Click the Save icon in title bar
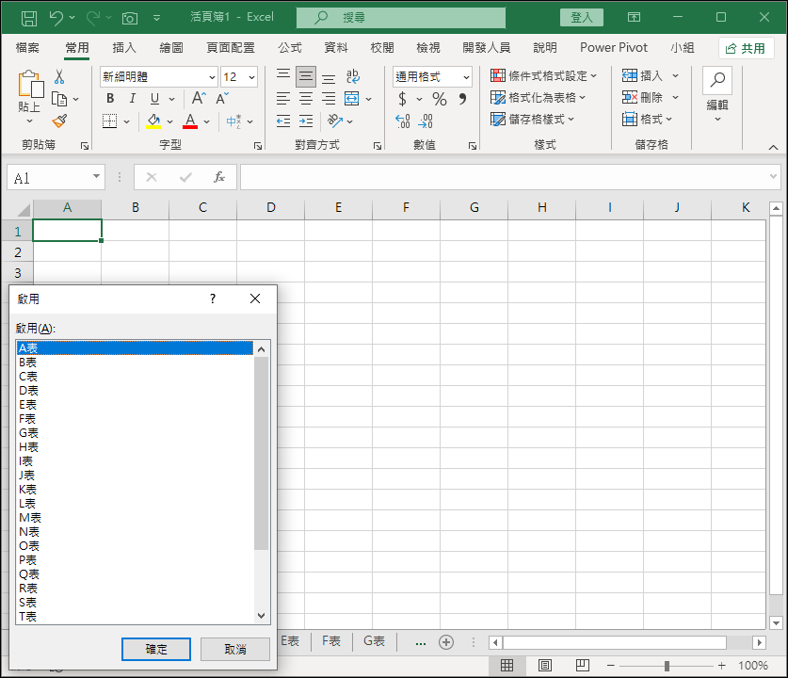Viewport: 788px width, 678px height. point(28,18)
